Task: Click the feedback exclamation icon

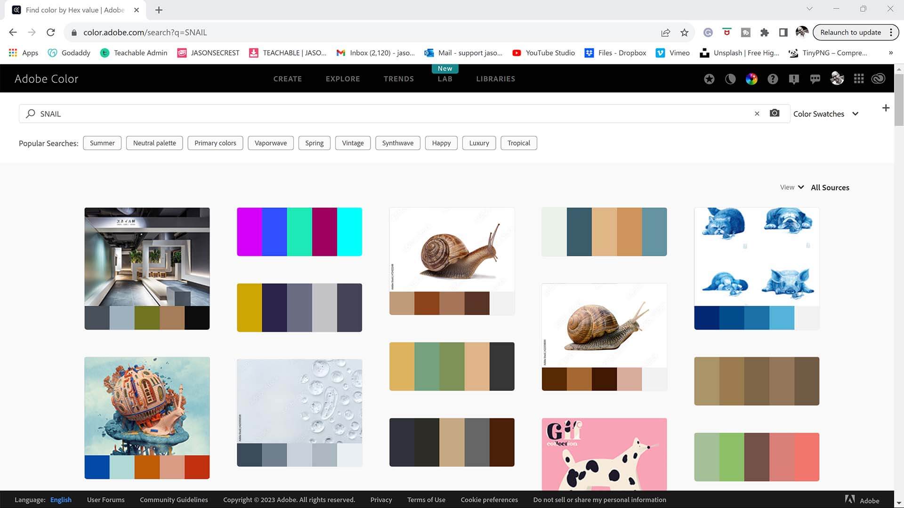Action: tap(794, 79)
